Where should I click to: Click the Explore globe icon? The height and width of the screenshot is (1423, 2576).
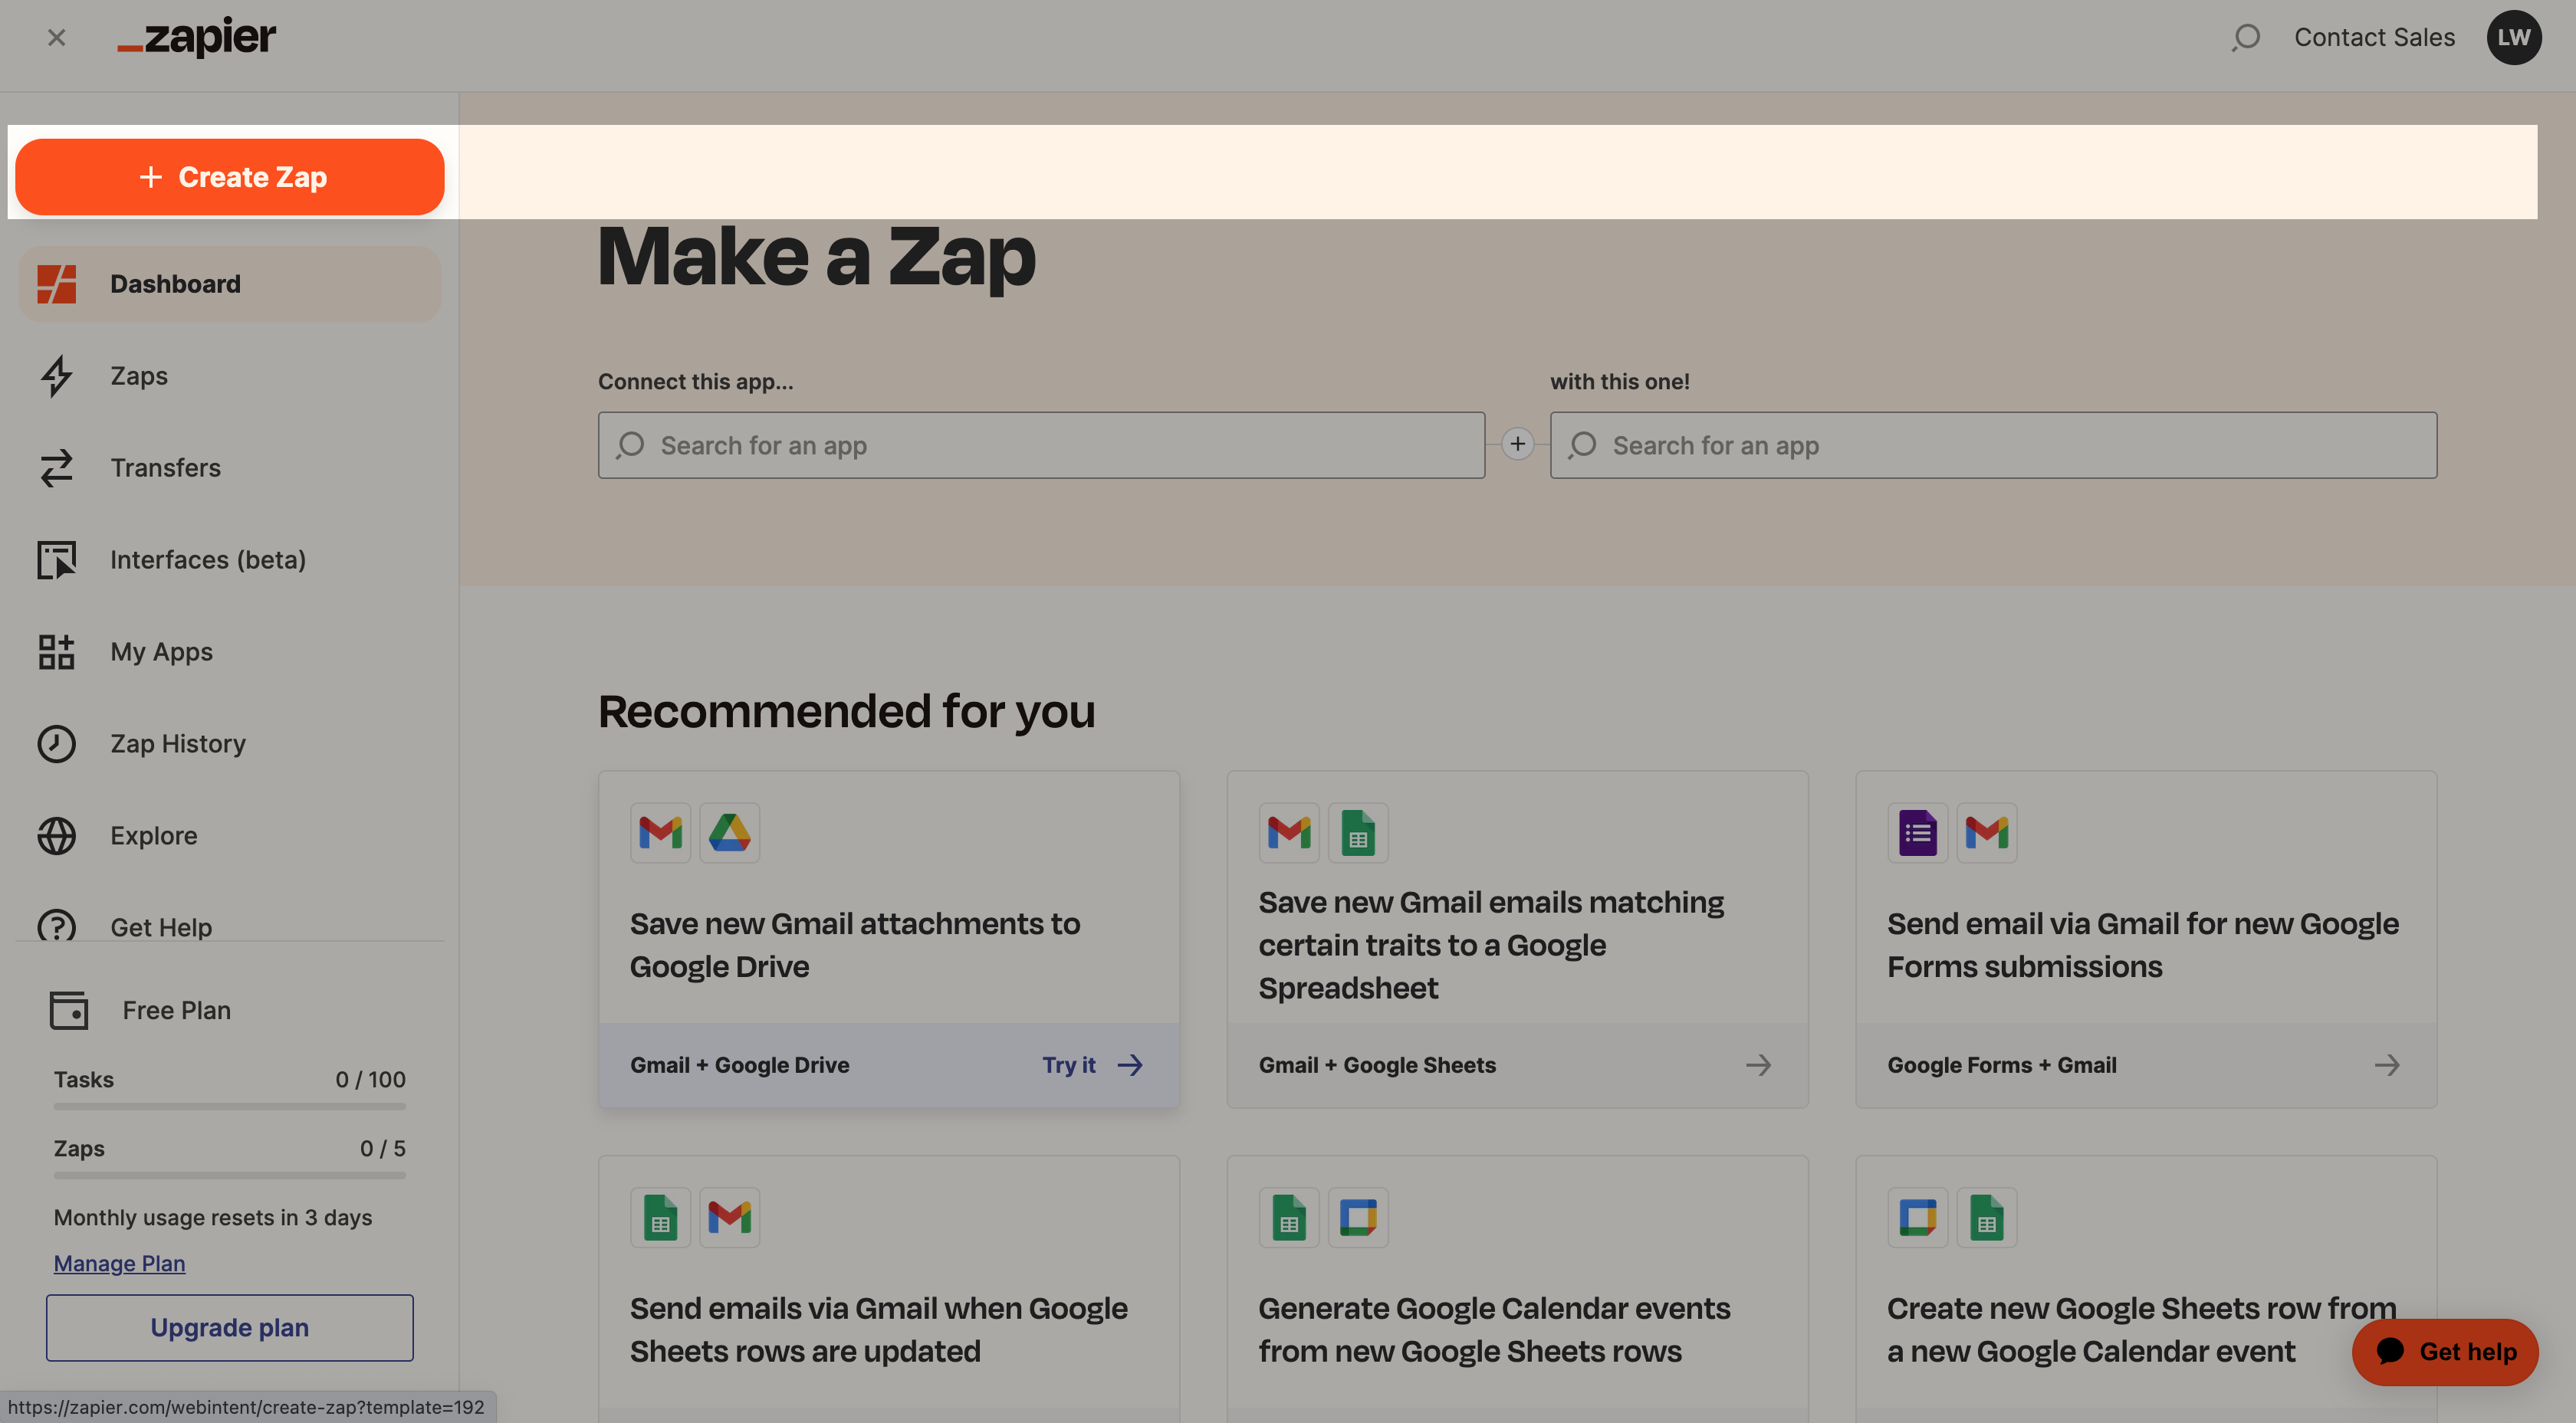[x=57, y=835]
